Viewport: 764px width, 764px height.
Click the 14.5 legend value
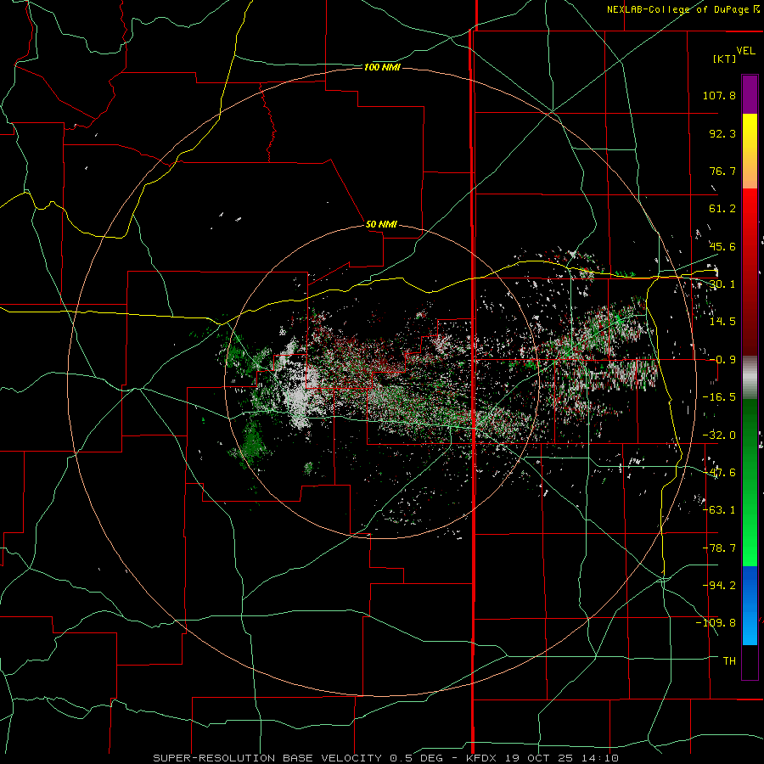pos(722,322)
